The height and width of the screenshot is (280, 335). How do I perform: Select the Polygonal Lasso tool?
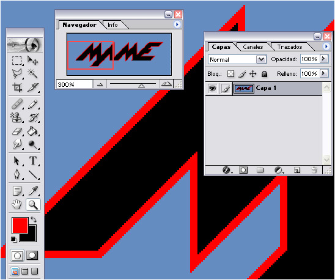tap(17, 74)
